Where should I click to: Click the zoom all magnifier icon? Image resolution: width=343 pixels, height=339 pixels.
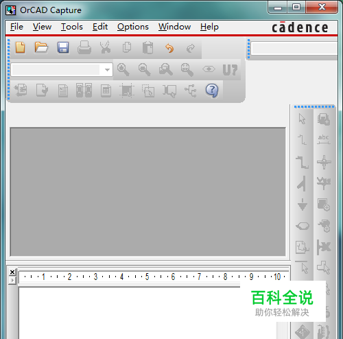coord(187,69)
